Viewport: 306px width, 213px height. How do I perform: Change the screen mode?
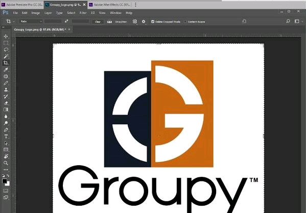tap(6, 197)
